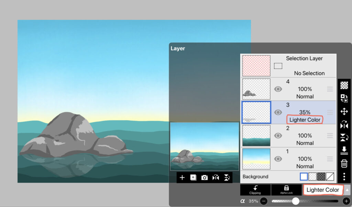Image resolution: width=352 pixels, height=207 pixels.
Task: Click the clear layer checkerboard icon
Action: (344, 85)
